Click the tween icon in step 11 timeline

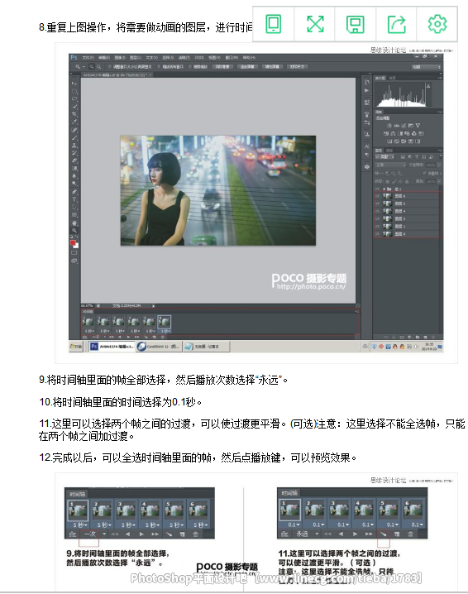[x=383, y=534]
